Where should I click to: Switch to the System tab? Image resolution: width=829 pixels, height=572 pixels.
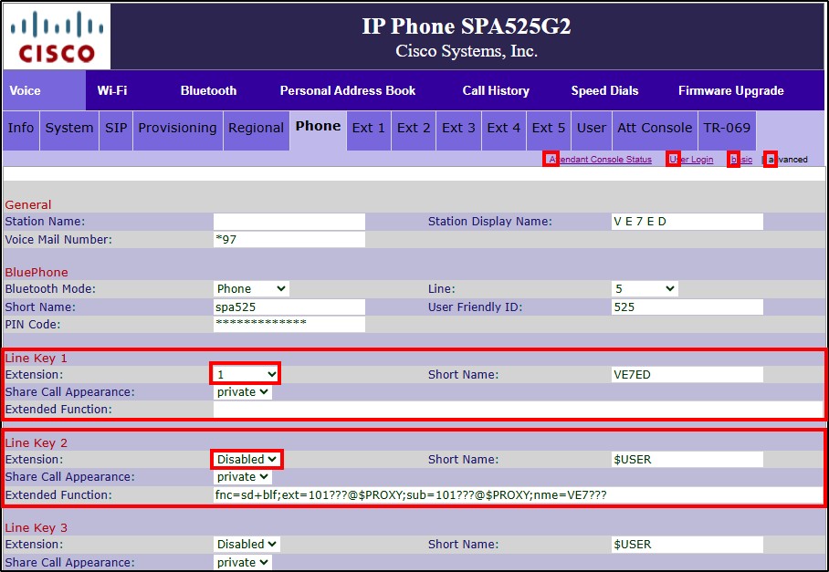click(69, 129)
